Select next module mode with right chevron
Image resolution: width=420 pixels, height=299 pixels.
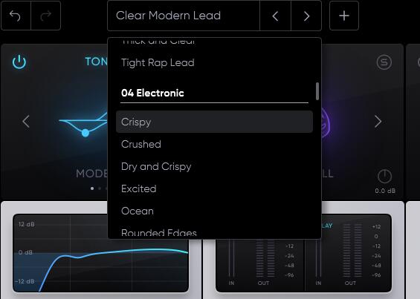click(x=378, y=122)
